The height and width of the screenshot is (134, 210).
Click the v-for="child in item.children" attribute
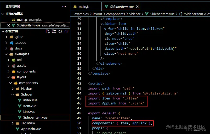pos(134,29)
